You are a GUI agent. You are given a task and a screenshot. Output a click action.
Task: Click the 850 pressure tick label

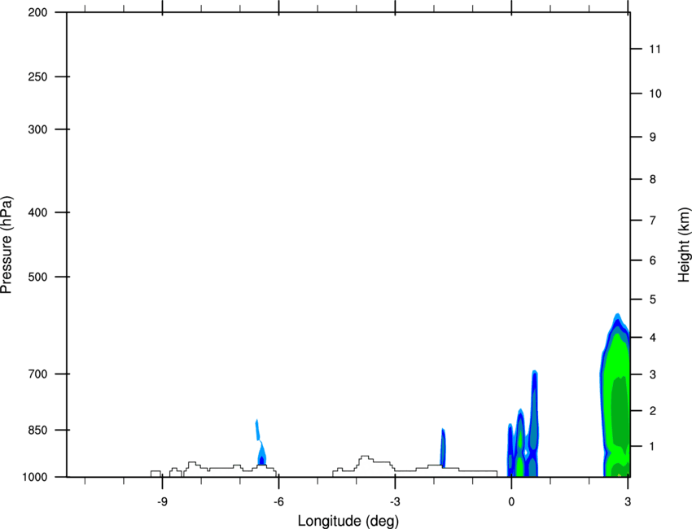click(37, 430)
